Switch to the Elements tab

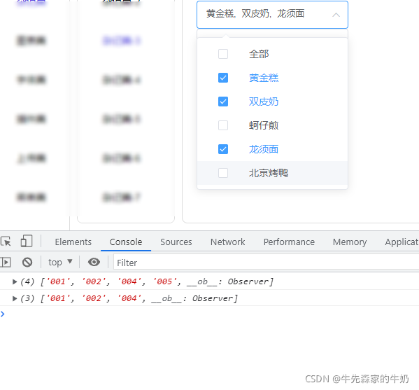pos(73,242)
